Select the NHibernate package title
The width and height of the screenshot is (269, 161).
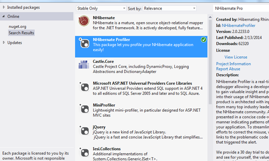tap(104, 18)
